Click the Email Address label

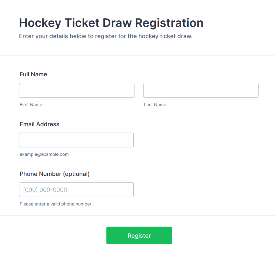(x=39, y=124)
